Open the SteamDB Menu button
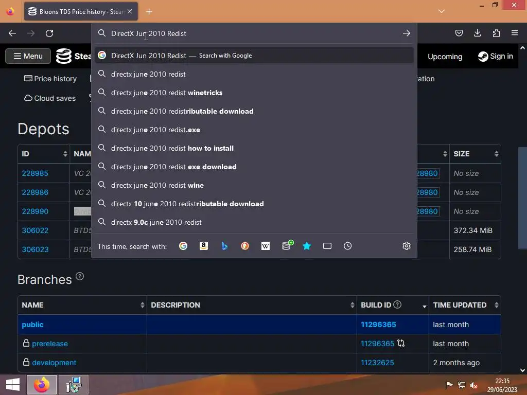The image size is (527, 395). click(x=28, y=56)
